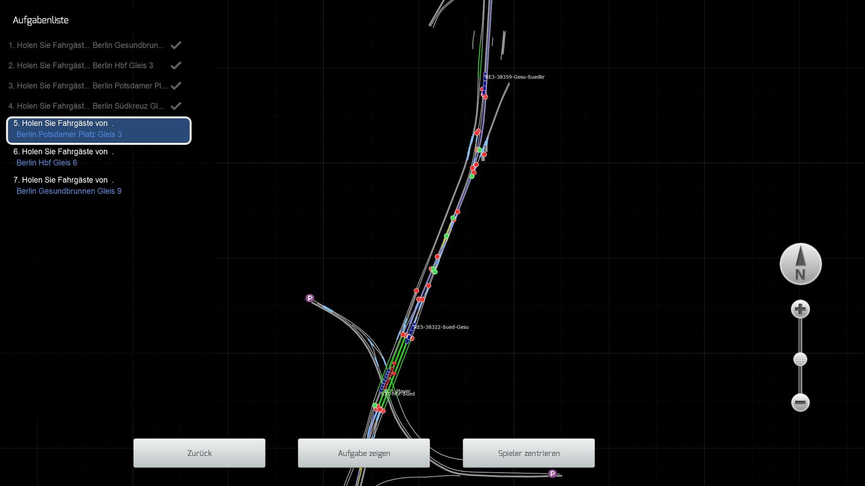Click the RE3-38359-Gesu-Suedkr train label

click(x=514, y=77)
